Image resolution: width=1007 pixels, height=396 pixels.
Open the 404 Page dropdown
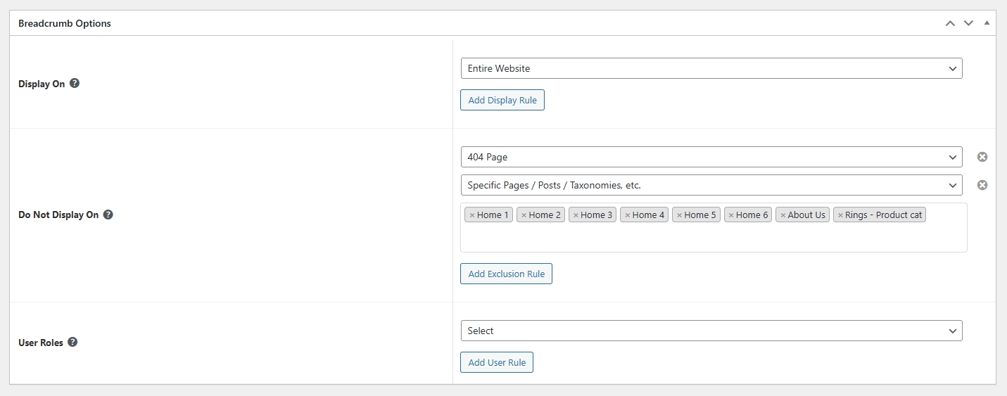(711, 157)
